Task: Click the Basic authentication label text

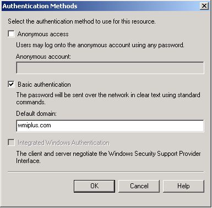Action: point(44,85)
